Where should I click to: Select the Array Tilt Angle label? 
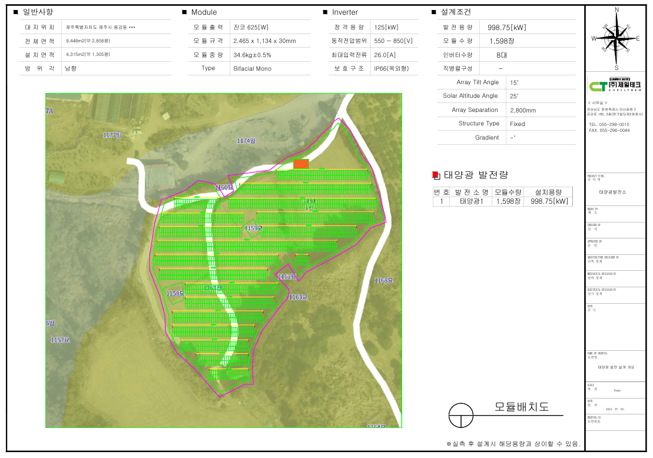(478, 82)
